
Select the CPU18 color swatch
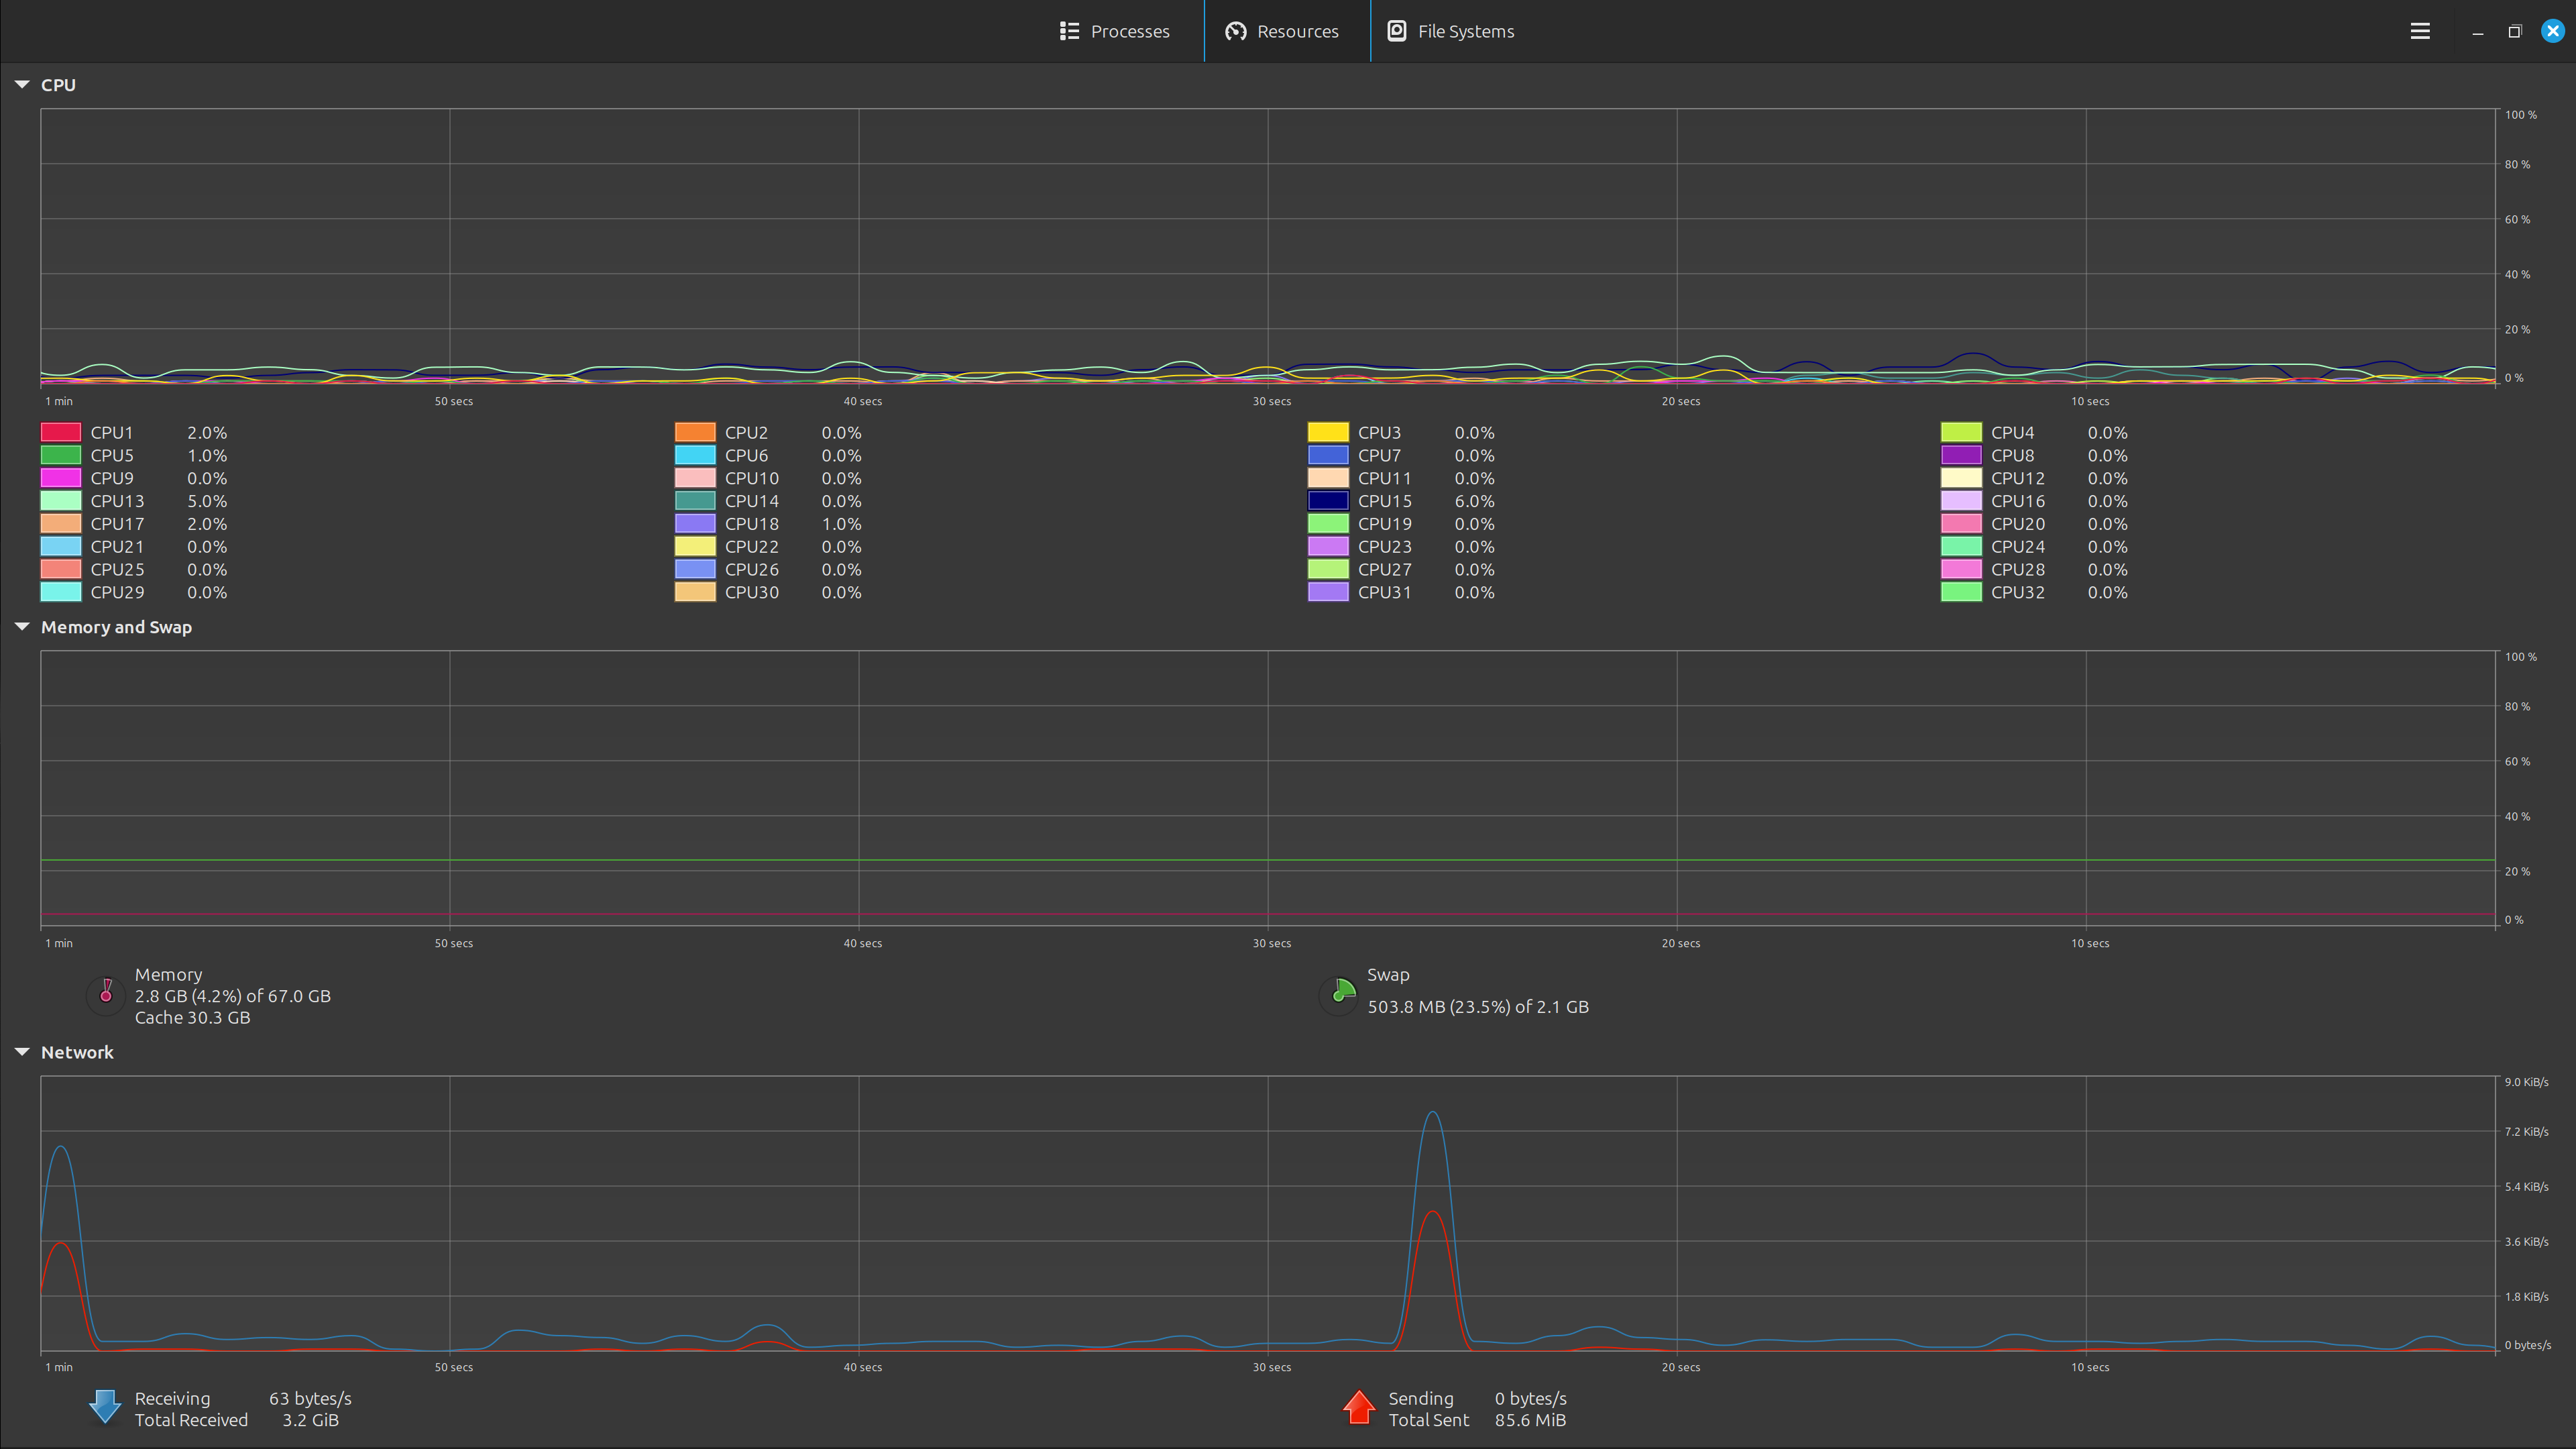(x=695, y=524)
